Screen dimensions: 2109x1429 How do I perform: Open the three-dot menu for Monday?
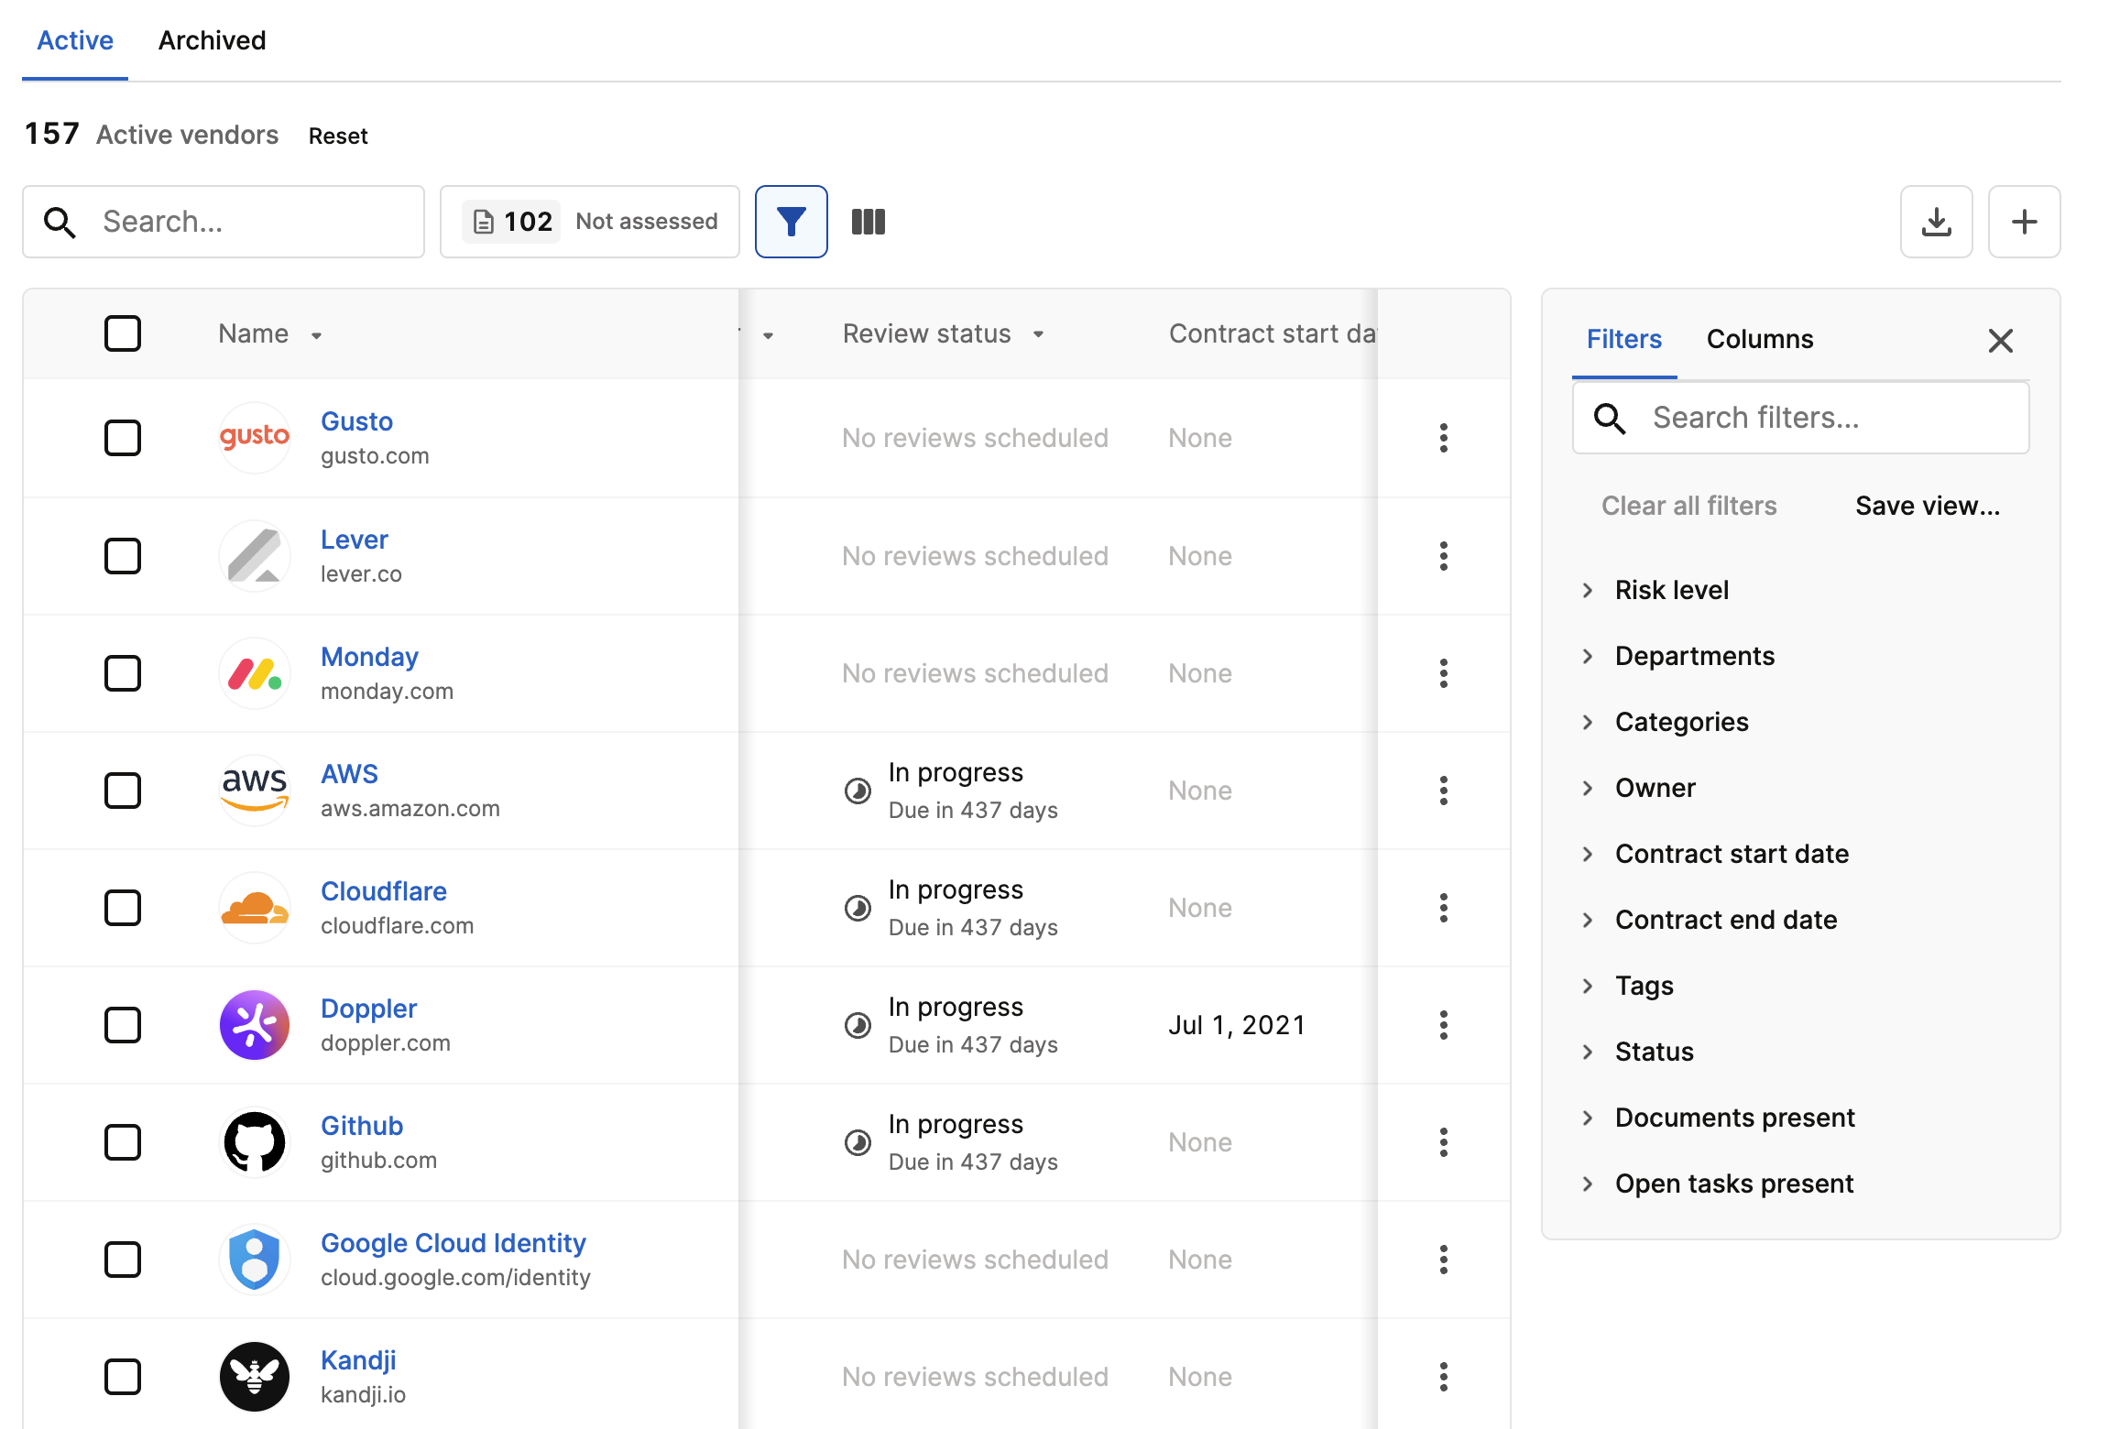[x=1443, y=673]
